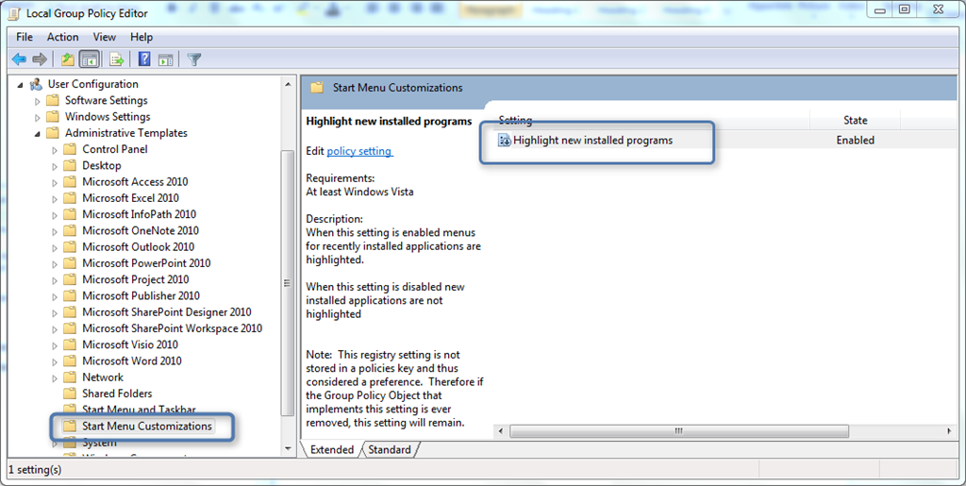Select Microsoft PowerPoint 2010 in the tree
Viewport: 966px width, 486px height.
click(146, 263)
